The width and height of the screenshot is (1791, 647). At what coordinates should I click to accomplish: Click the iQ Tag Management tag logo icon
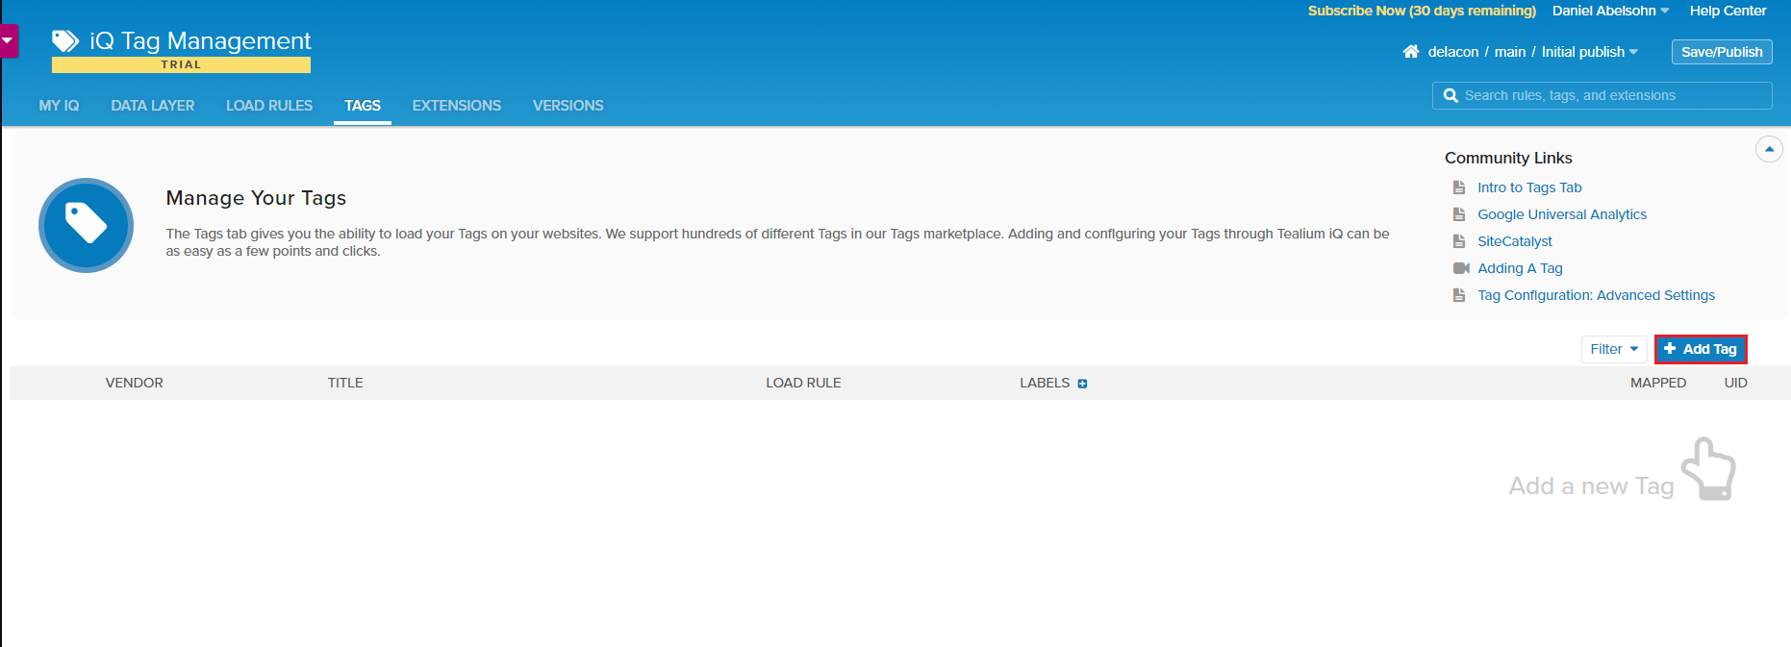(65, 40)
